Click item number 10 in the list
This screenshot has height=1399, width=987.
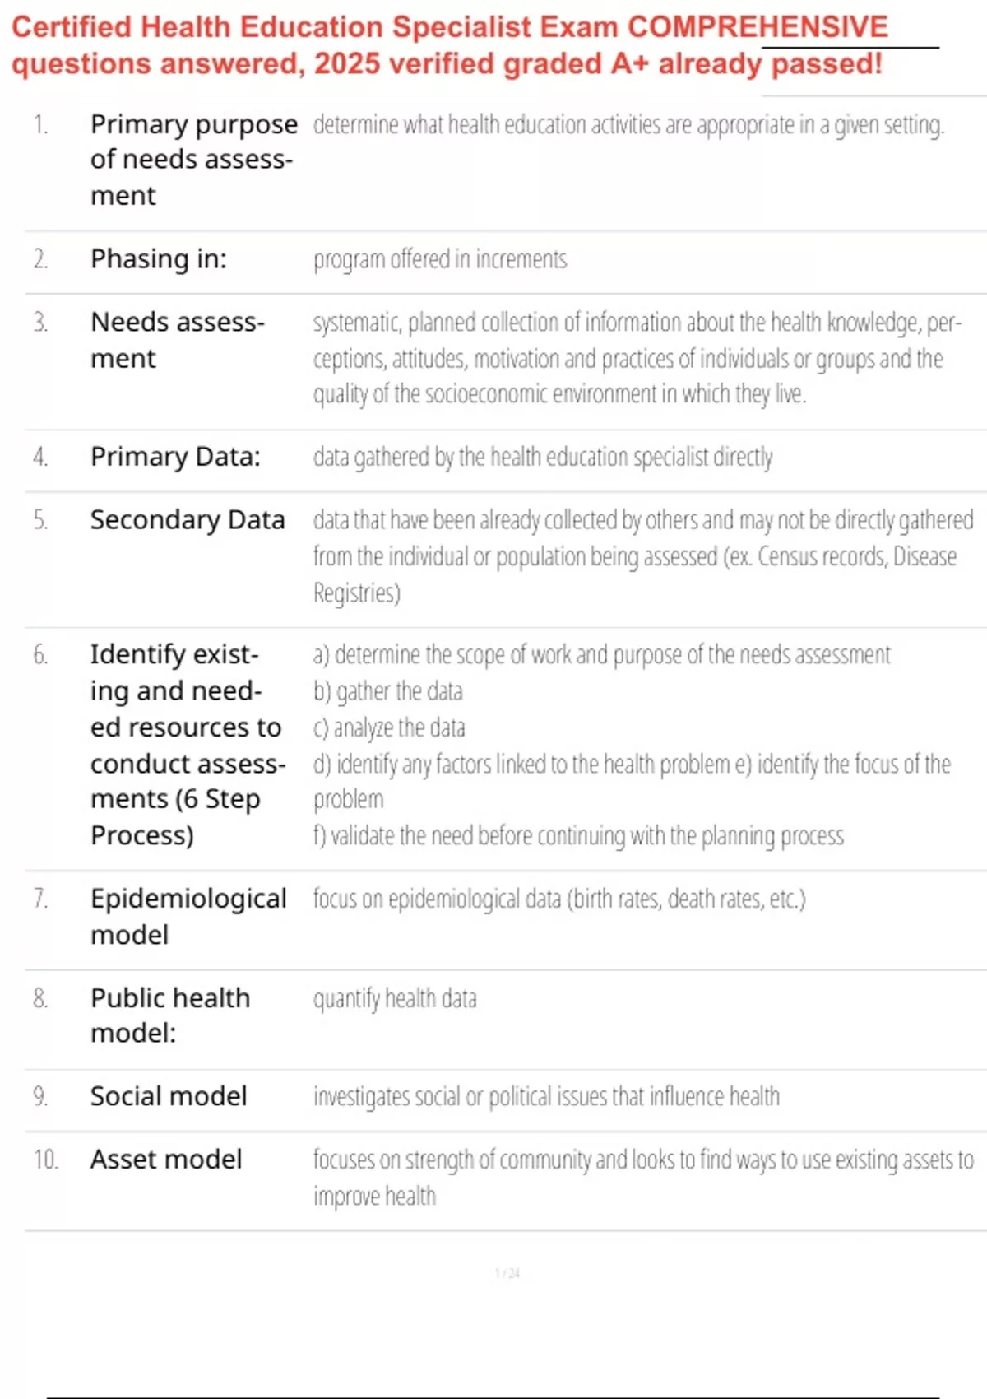click(x=45, y=1160)
